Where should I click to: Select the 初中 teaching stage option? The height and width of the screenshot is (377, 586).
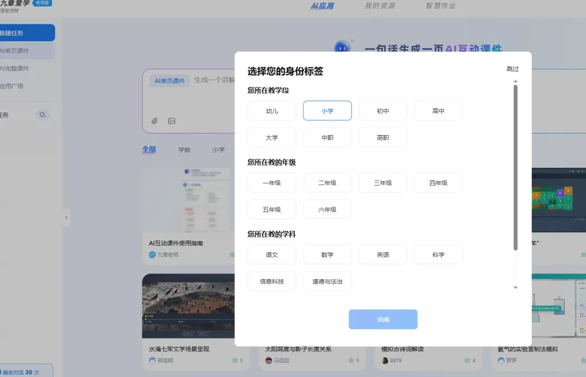(x=383, y=111)
